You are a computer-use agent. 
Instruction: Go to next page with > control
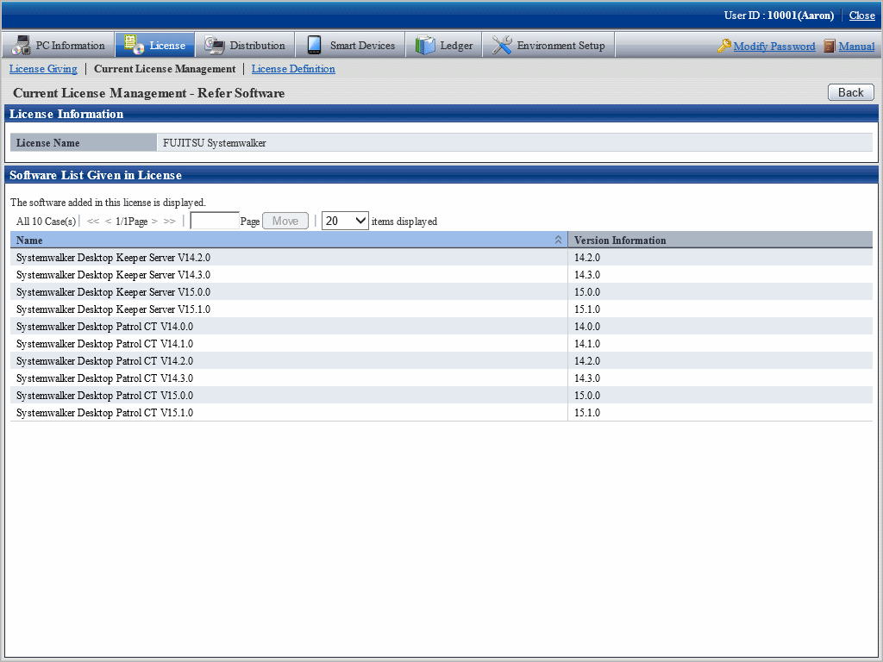(x=155, y=222)
